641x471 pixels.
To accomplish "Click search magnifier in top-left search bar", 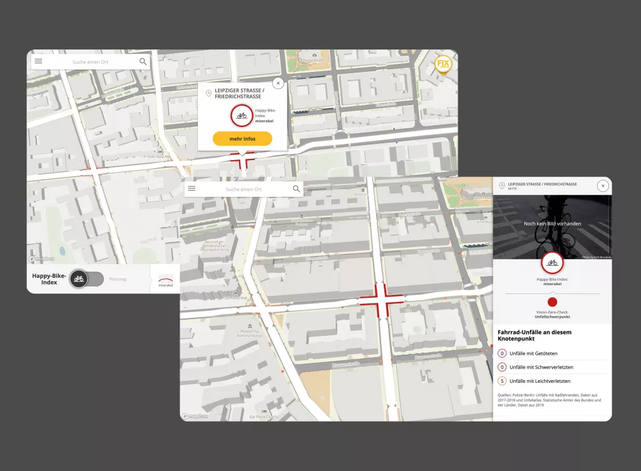I will click(143, 61).
